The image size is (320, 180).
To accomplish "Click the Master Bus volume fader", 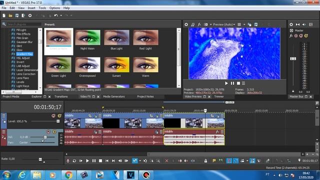I will point(293,58).
